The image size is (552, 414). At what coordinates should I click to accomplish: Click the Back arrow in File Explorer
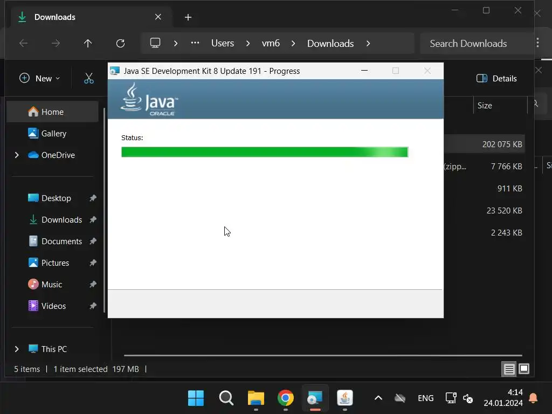point(24,43)
